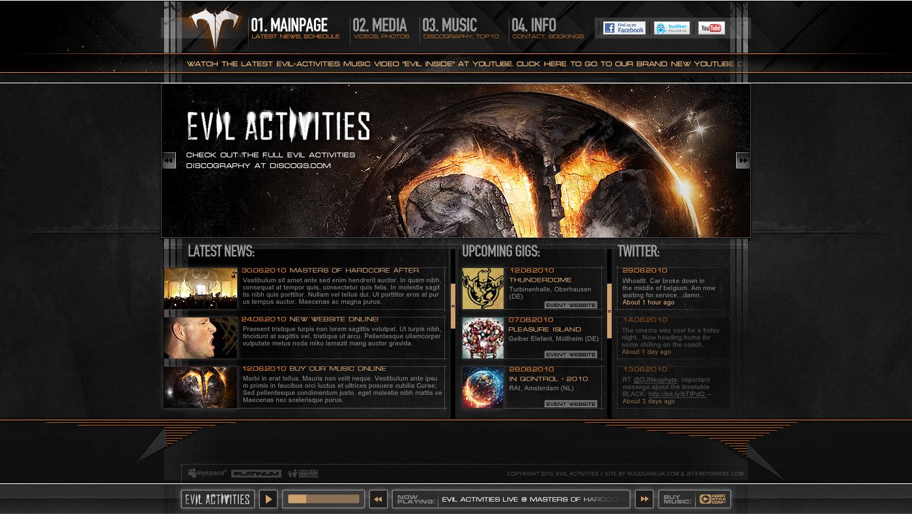The width and height of the screenshot is (912, 514).
Task: Skip to next track in player
Action: [644, 499]
